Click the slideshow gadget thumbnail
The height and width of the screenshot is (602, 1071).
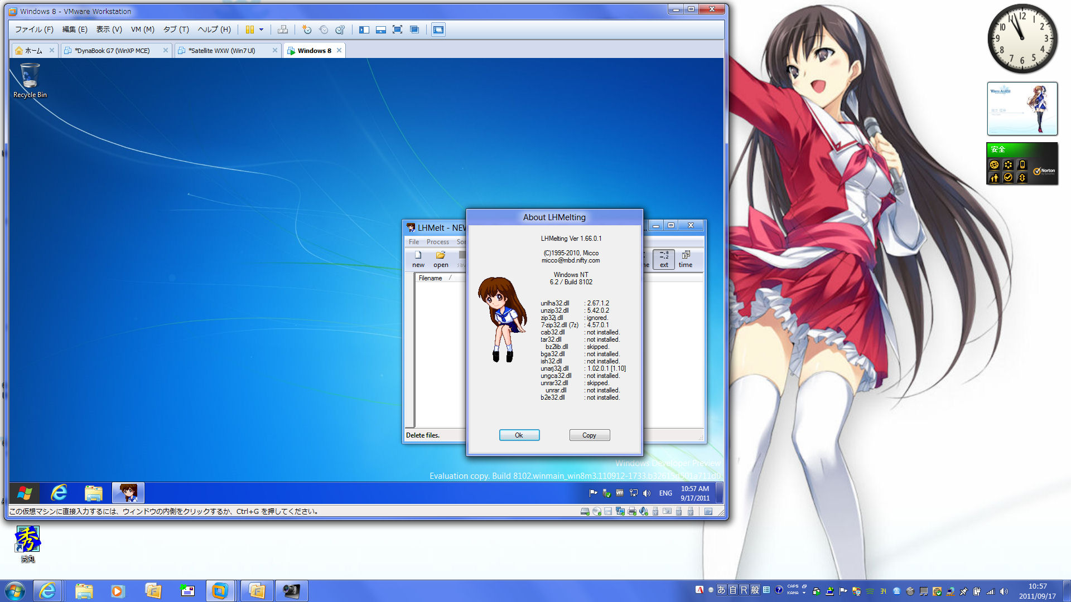tap(1022, 109)
